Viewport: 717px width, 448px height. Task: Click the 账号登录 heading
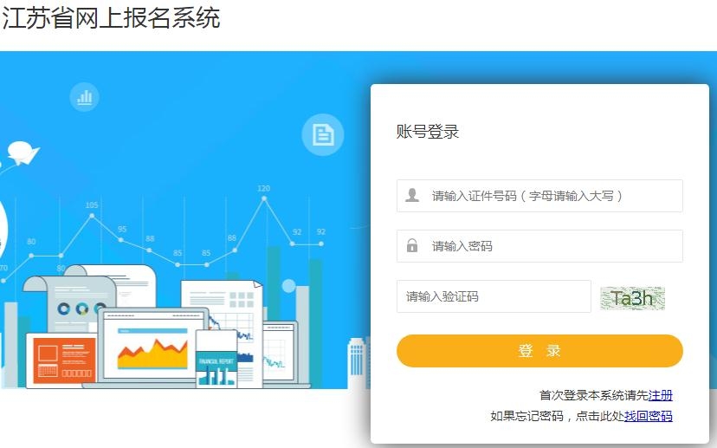(428, 132)
